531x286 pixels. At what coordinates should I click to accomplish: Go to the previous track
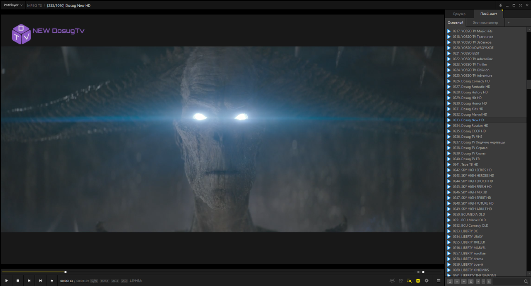pyautogui.click(x=29, y=281)
